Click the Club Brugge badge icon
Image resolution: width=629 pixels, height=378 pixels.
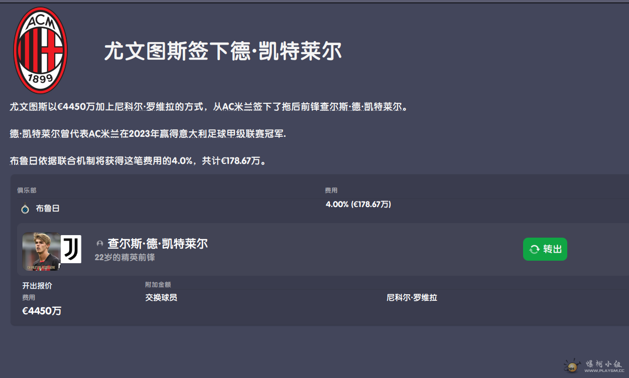[x=25, y=208]
